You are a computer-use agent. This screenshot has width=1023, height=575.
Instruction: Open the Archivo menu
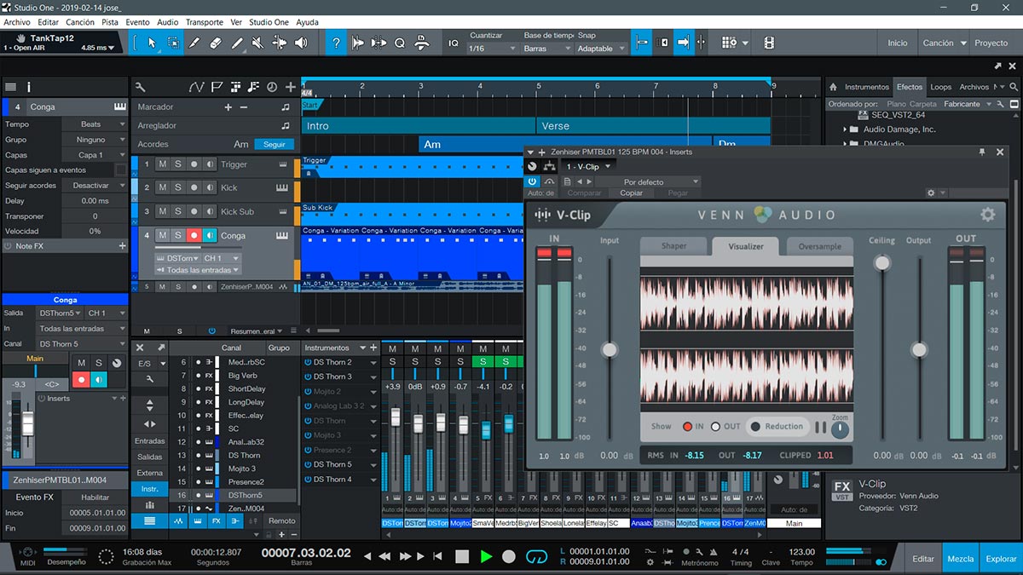17,22
